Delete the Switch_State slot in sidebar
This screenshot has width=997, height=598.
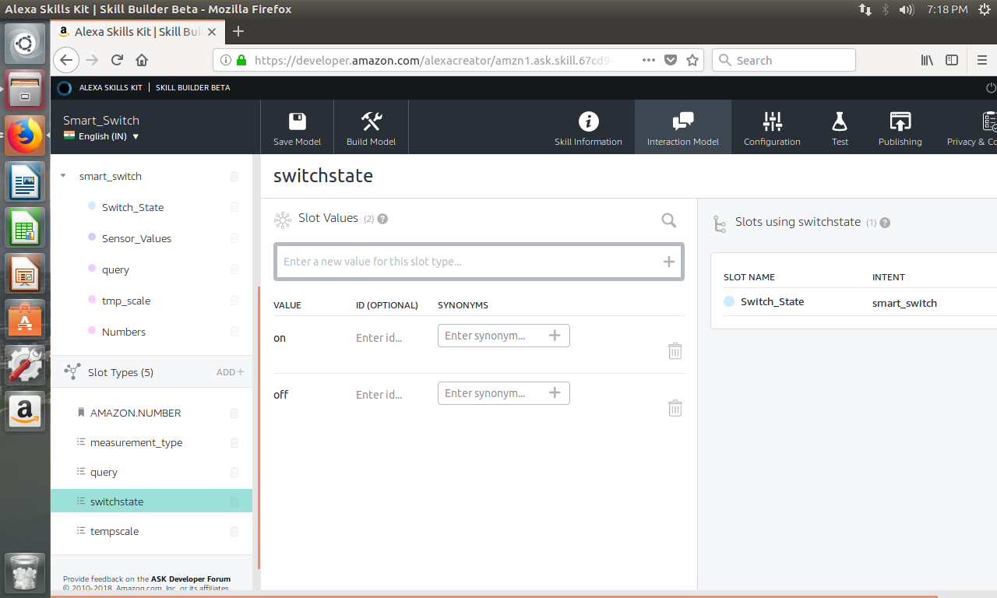(x=234, y=207)
